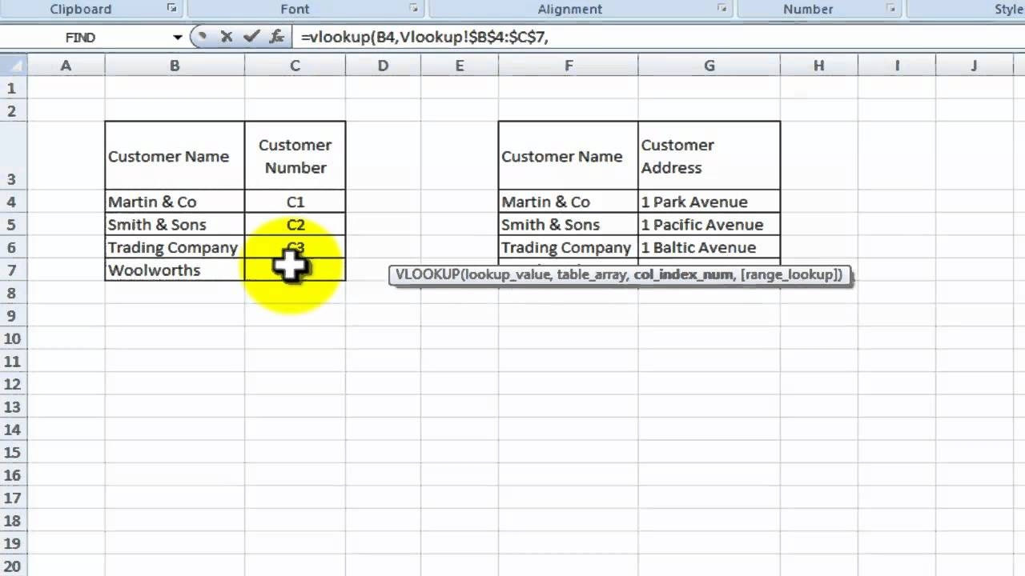The width and height of the screenshot is (1025, 576).
Task: Select the column B header
Action: point(174,66)
